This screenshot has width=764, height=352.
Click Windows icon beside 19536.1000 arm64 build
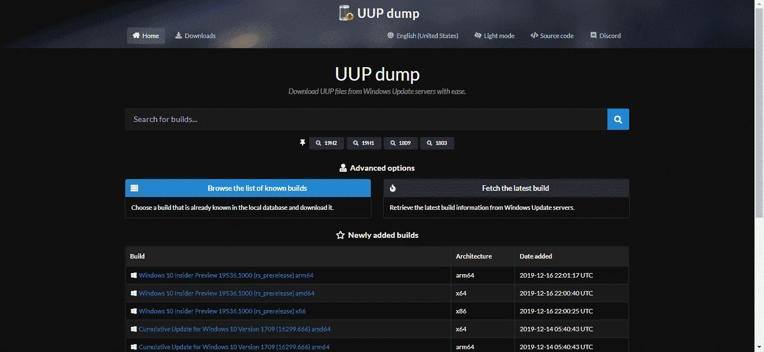tap(134, 275)
